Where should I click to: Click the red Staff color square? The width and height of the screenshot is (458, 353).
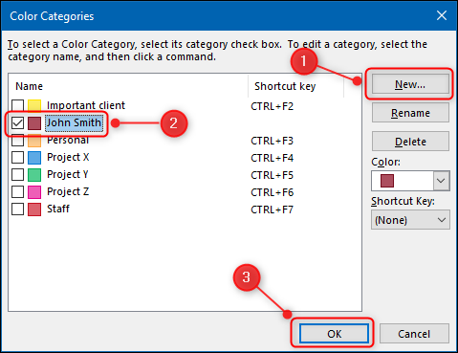point(34,210)
